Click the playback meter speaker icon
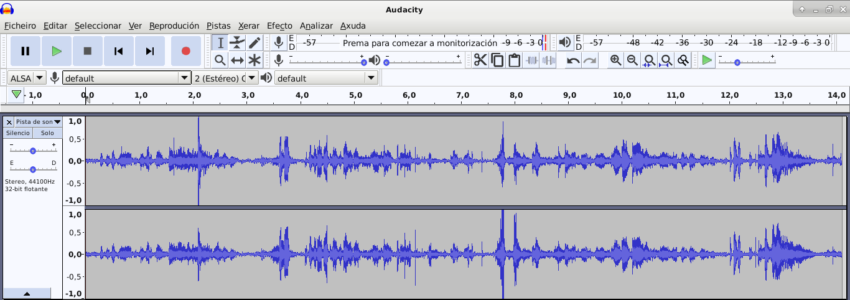Image resolution: width=850 pixels, height=300 pixels. click(x=564, y=42)
